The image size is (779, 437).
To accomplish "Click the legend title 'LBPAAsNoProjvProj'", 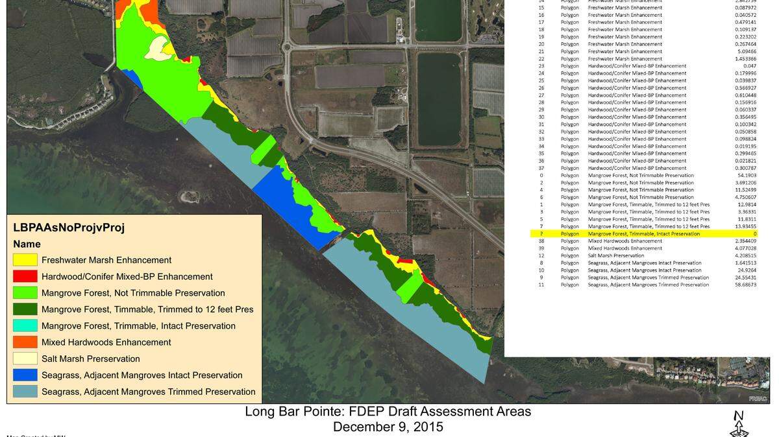I will pyautogui.click(x=69, y=228).
